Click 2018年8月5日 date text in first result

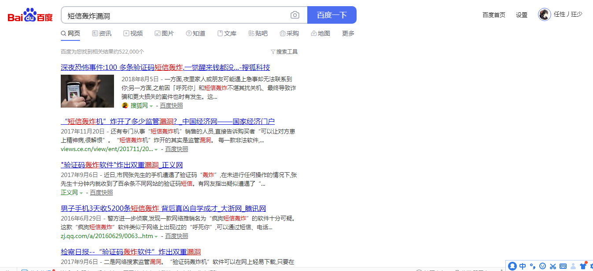point(140,79)
